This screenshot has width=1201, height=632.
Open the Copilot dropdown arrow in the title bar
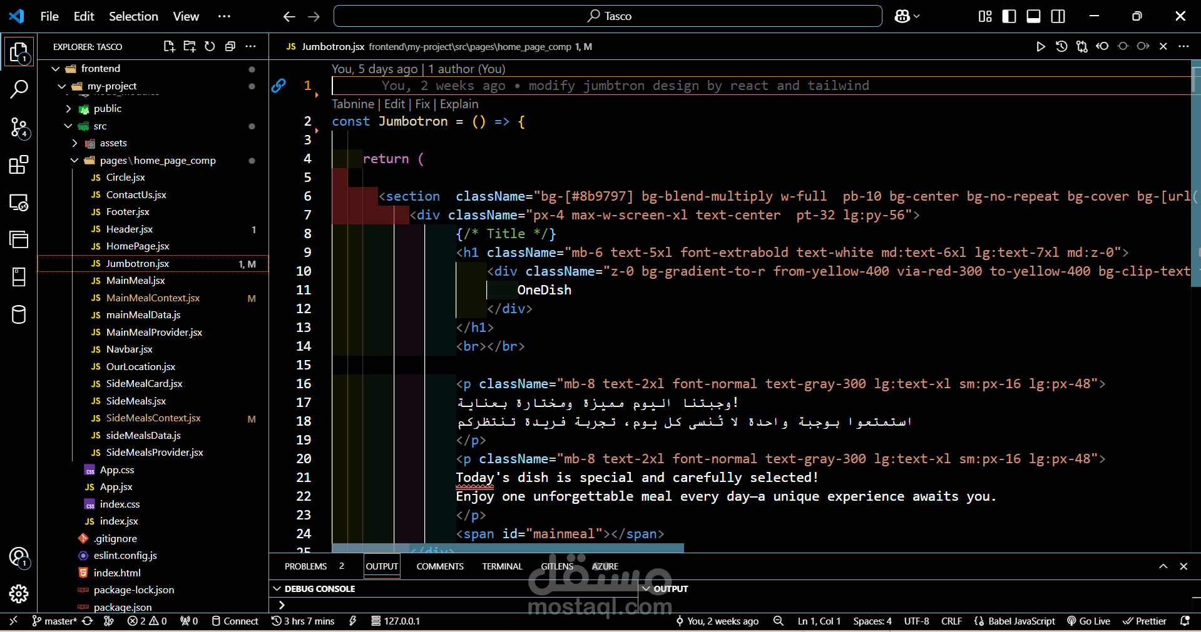(x=917, y=16)
